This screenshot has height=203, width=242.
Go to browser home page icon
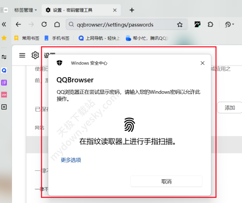click(57, 25)
